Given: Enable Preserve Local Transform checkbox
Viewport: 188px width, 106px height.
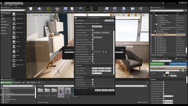Looking at the screenshot, I should (93, 62).
